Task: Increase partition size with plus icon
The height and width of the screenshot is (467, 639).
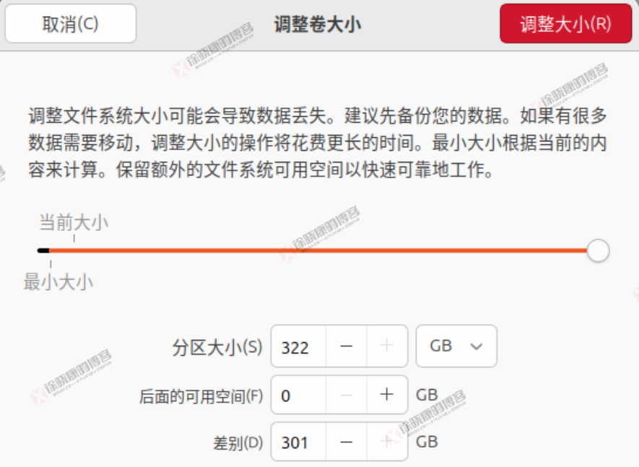Action: 387,346
